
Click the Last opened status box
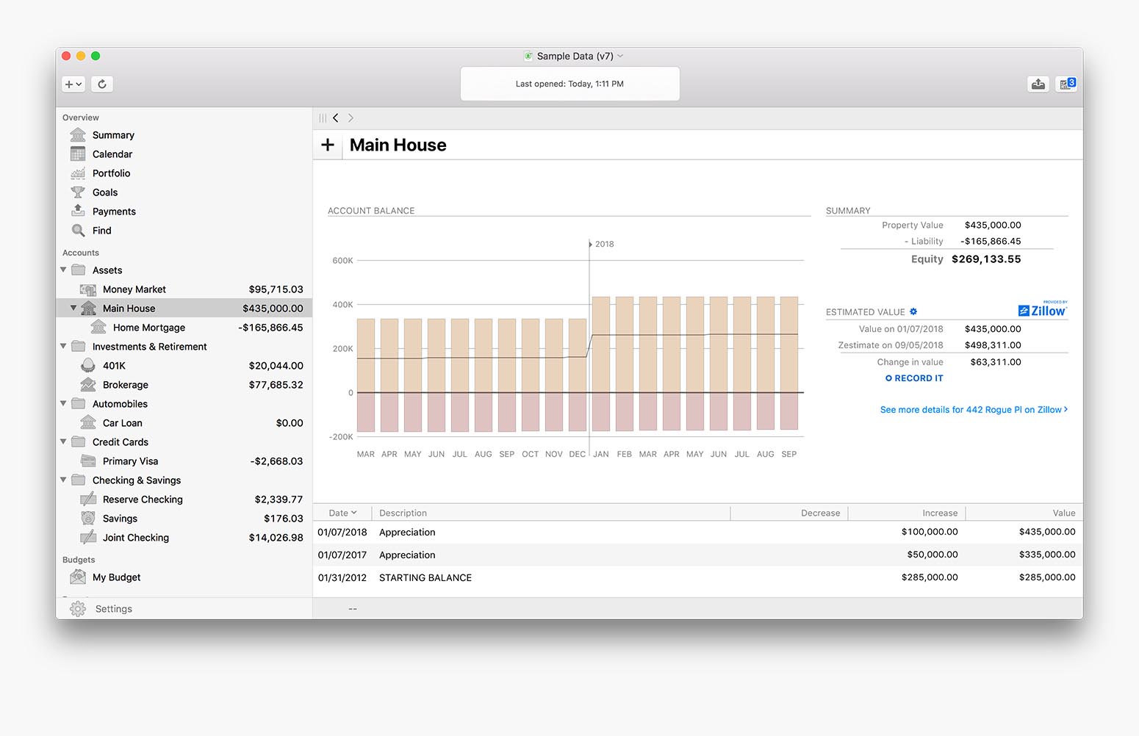tap(569, 84)
